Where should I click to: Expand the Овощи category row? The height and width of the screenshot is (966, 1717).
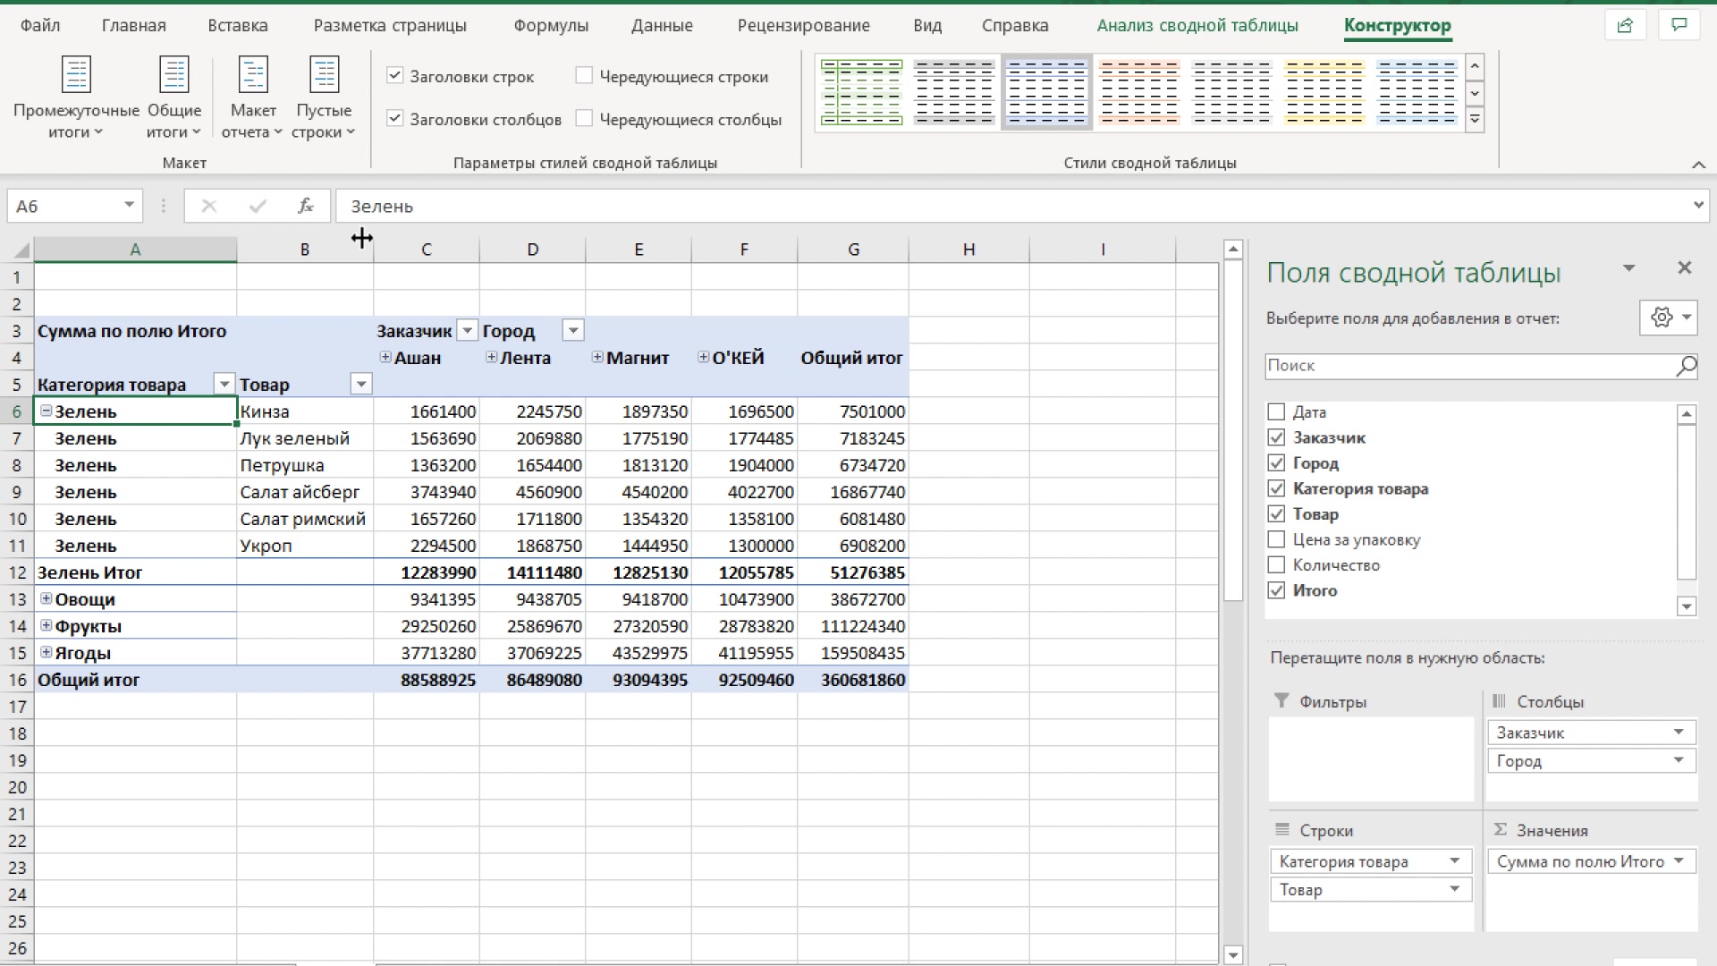[x=46, y=599]
